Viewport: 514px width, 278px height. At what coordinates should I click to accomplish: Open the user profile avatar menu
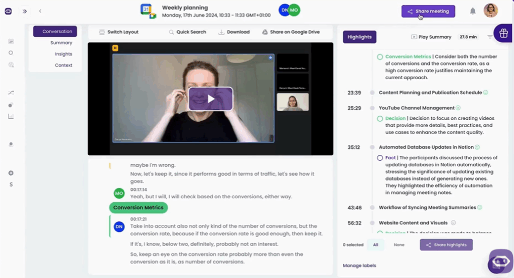click(x=491, y=11)
